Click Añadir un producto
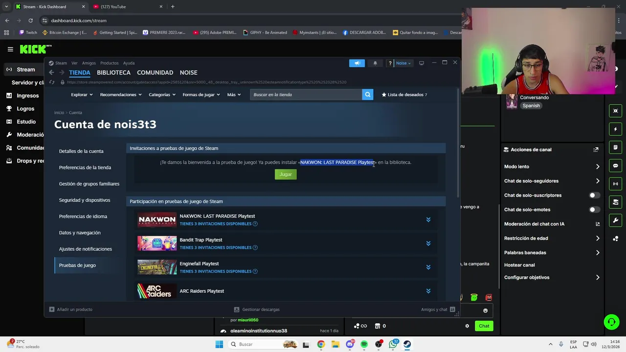626x352 pixels. (x=71, y=309)
